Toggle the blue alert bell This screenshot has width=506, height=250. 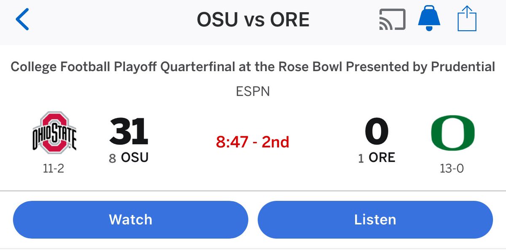(429, 20)
